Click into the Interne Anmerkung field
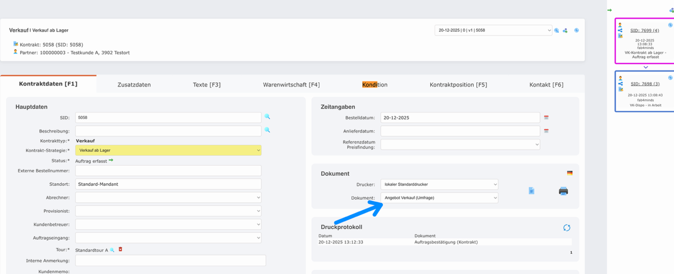This screenshot has width=674, height=274. click(x=170, y=261)
